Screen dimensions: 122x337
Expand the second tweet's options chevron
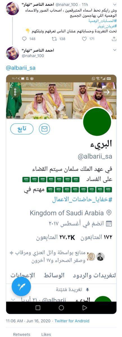[114, 50]
